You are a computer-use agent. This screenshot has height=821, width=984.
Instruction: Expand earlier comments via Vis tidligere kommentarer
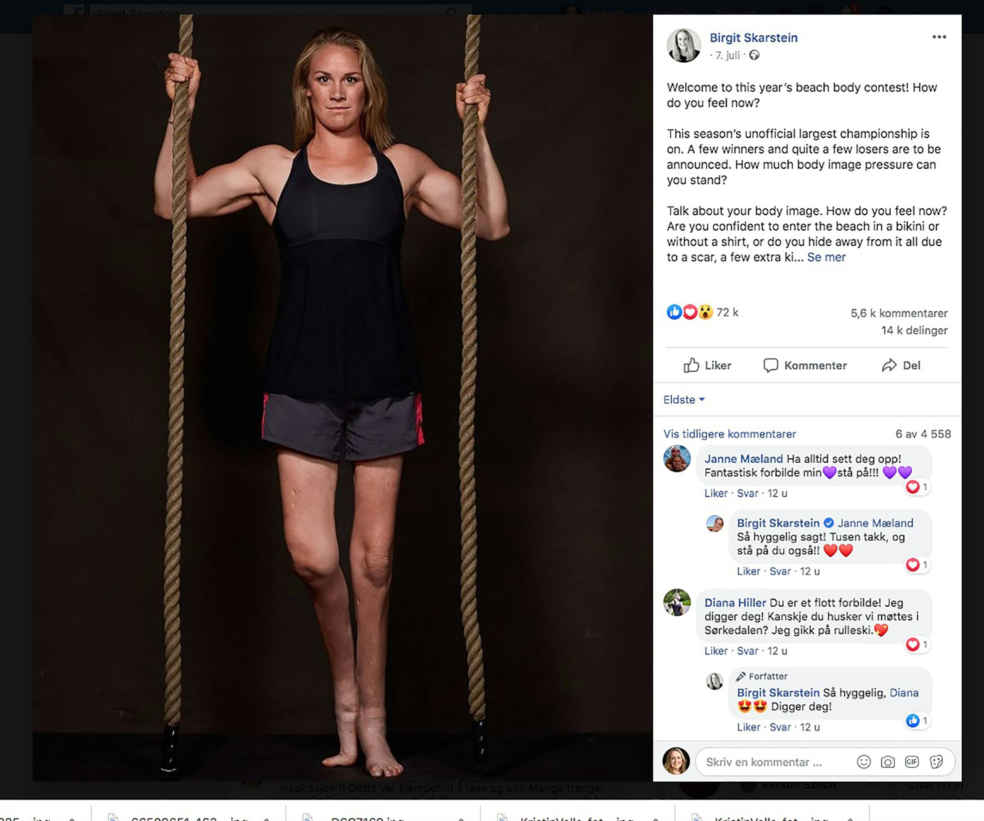[729, 434]
